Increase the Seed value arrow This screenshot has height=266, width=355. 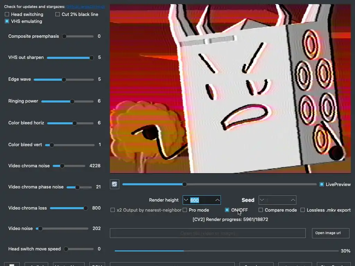[293, 200]
